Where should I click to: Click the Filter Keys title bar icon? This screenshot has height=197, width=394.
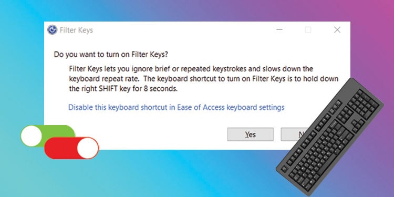point(52,30)
